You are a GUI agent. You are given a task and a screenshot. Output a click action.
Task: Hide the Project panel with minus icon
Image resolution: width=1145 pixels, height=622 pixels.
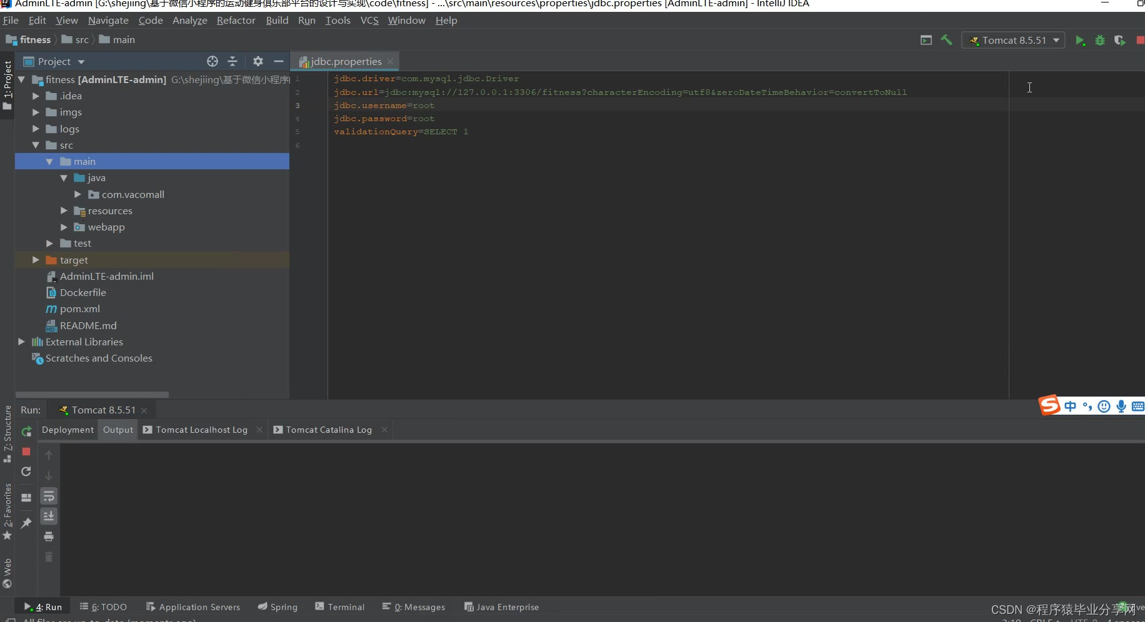[x=279, y=61]
